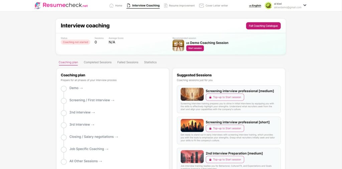Click the Coaching not started status badge
The height and width of the screenshot is (169, 342).
click(75, 42)
